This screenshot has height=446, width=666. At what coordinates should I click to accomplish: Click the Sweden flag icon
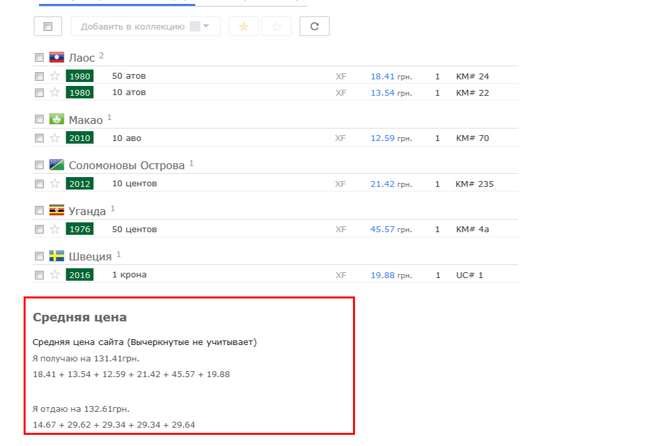[x=56, y=256]
